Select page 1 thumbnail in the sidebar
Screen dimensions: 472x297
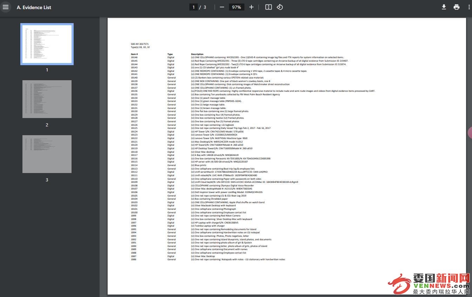[47, 44]
